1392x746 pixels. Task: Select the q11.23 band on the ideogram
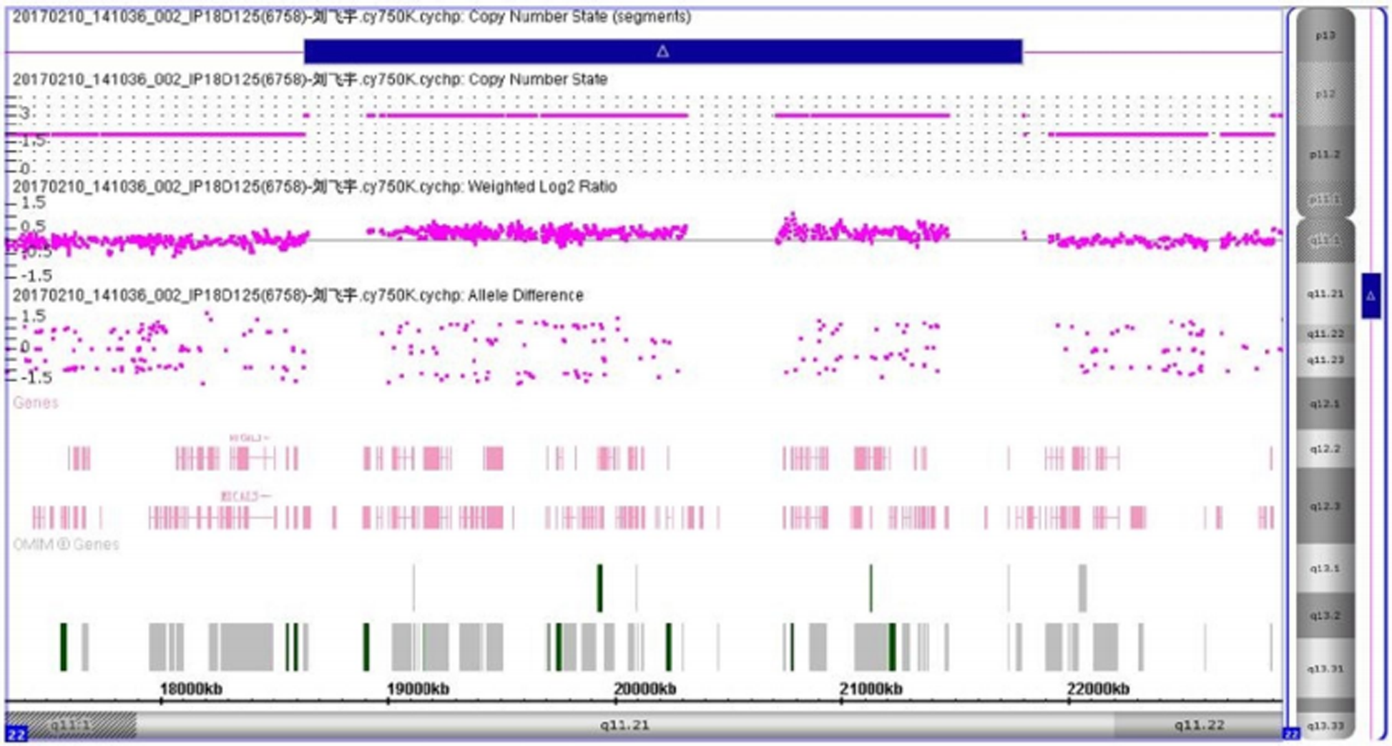tap(1325, 359)
